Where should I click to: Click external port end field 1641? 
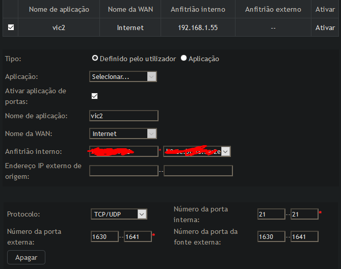[138, 236]
